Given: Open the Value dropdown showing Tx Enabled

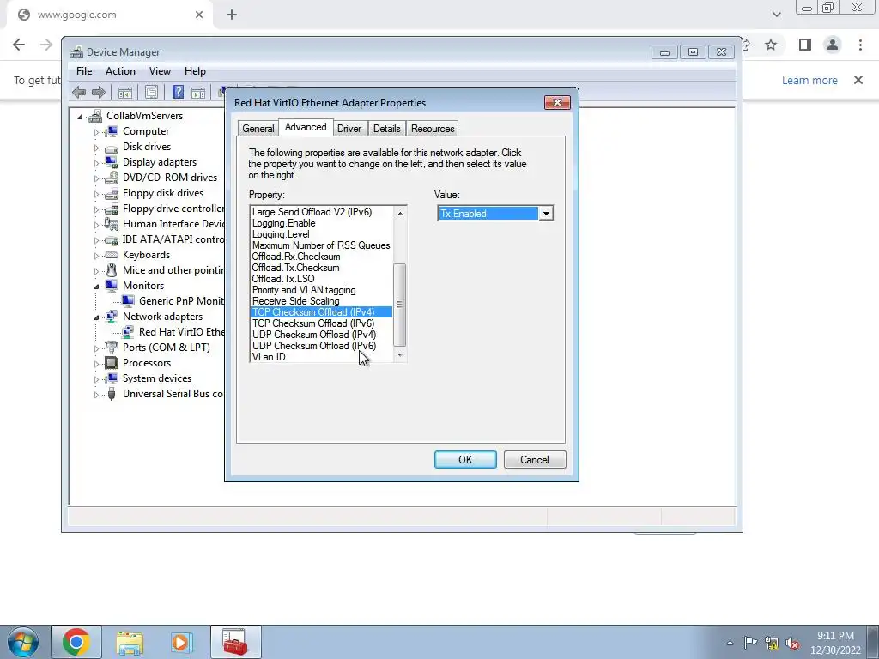Looking at the screenshot, I should 545,214.
